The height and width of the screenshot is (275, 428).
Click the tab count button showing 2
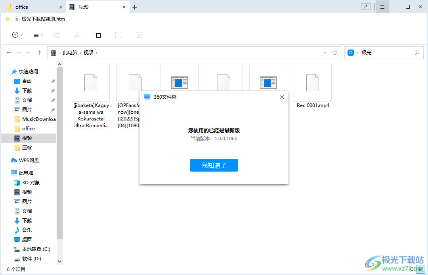[366, 7]
